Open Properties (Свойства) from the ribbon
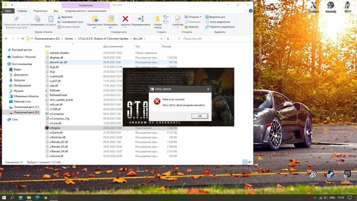 (177, 19)
